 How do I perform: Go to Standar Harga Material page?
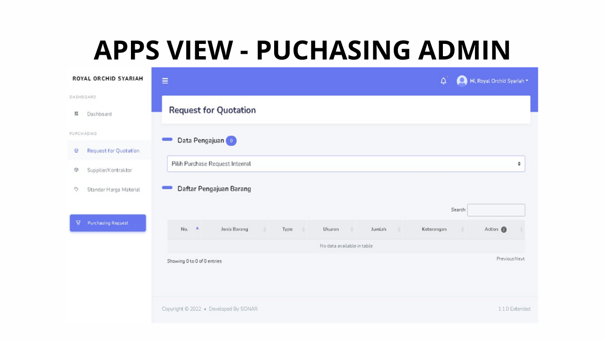pos(113,189)
